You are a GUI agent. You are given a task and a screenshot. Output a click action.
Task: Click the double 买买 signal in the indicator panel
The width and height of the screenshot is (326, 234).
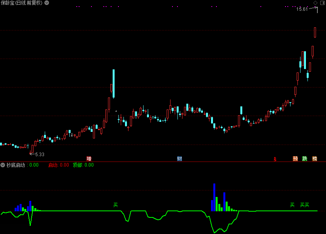pos(304,205)
